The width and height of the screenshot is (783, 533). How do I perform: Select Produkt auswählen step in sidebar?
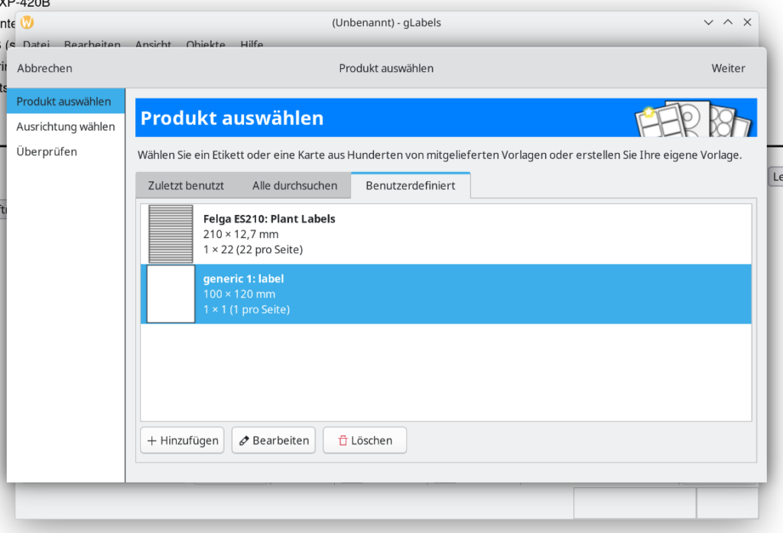pyautogui.click(x=64, y=101)
